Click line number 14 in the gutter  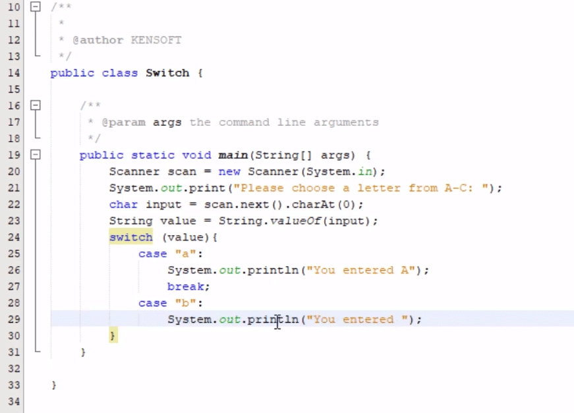coord(13,72)
